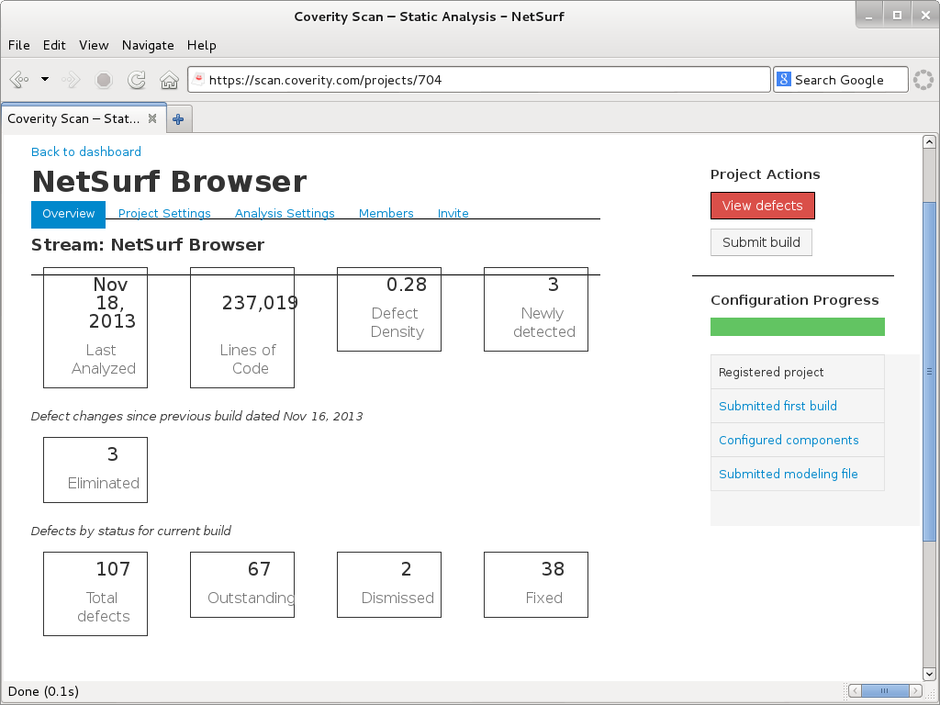The width and height of the screenshot is (940, 705).
Task: Open the Submitted modeling file link
Action: pyautogui.click(x=788, y=474)
